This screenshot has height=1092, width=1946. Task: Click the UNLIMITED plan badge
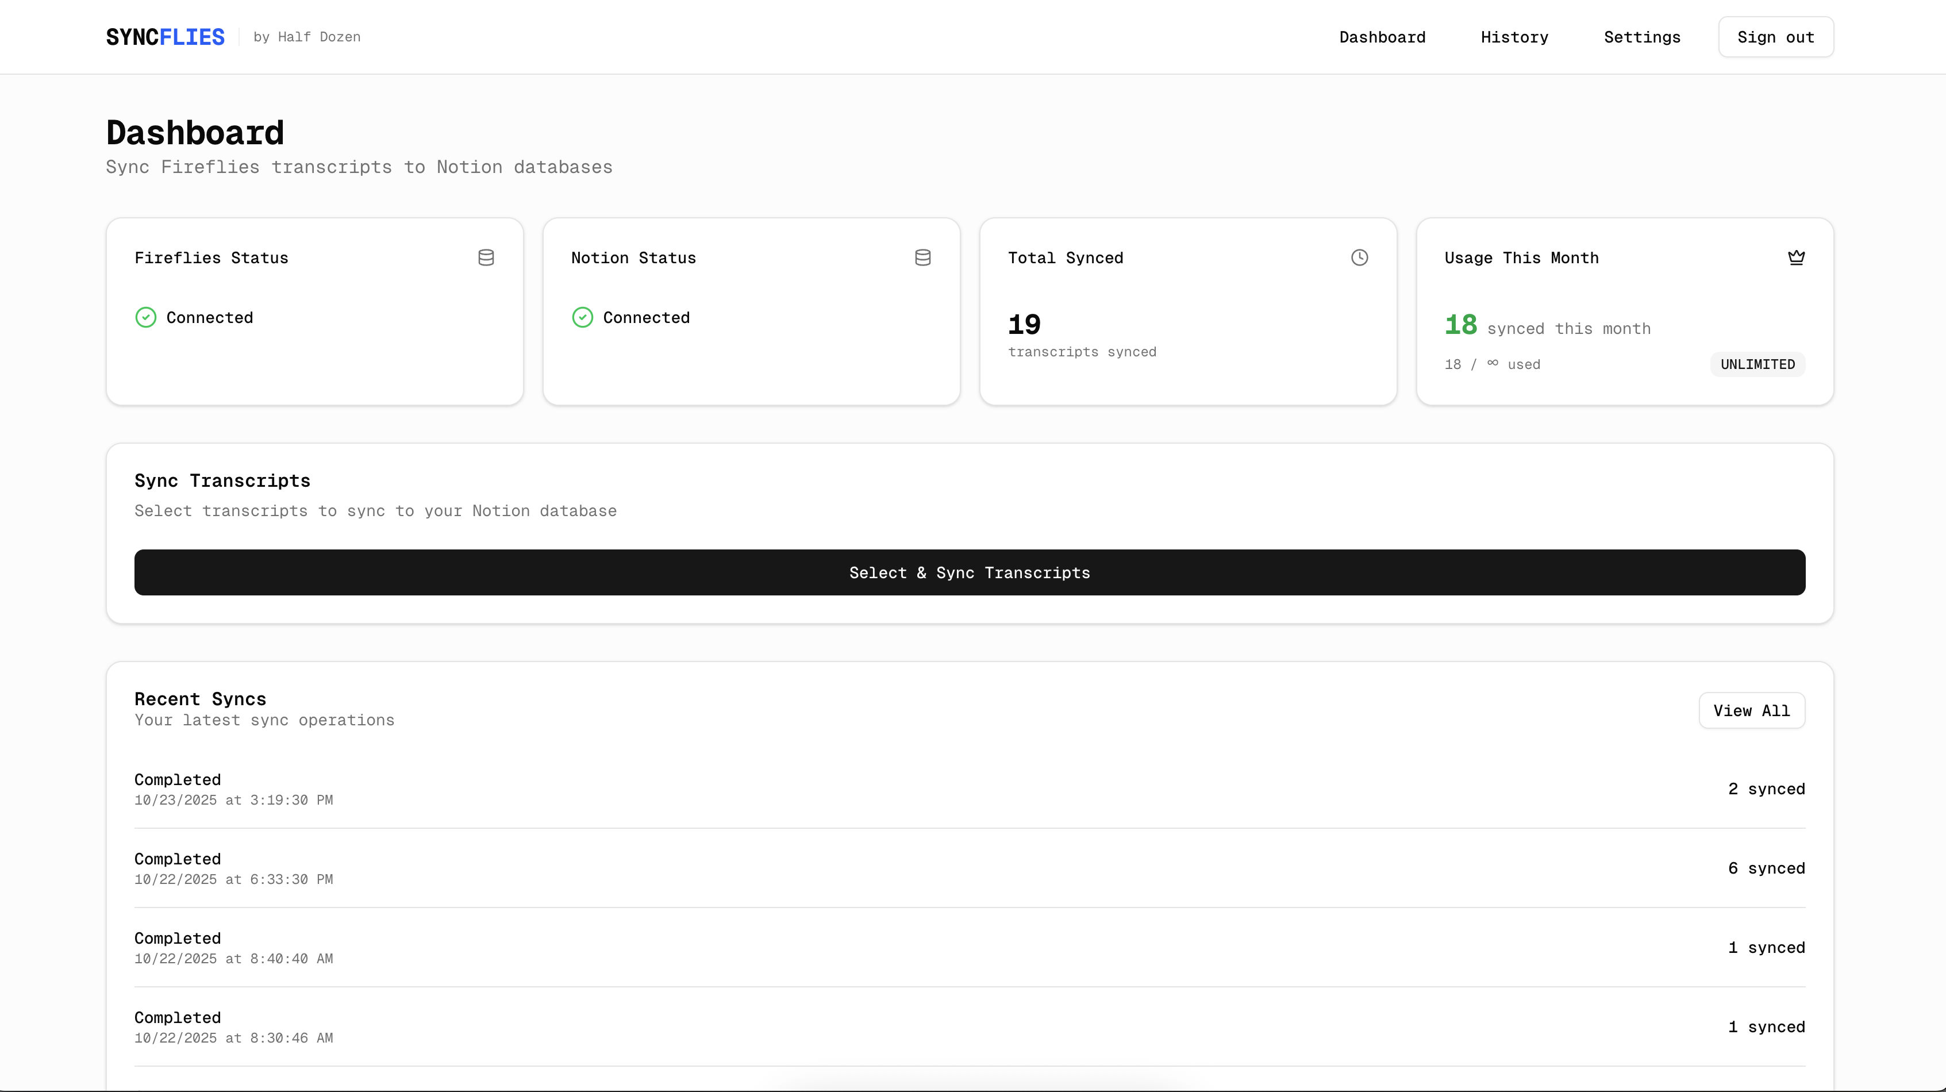pyautogui.click(x=1757, y=364)
